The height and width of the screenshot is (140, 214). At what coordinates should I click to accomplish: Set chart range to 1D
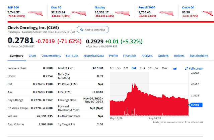pos(112,68)
